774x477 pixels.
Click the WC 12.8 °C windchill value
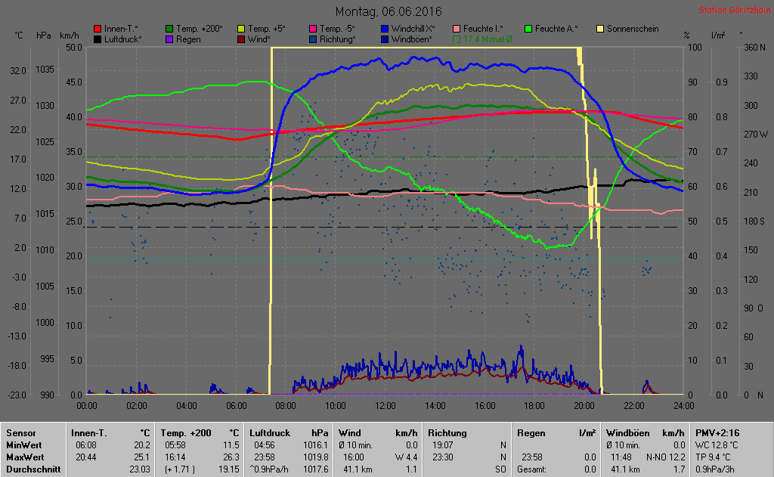717,445
